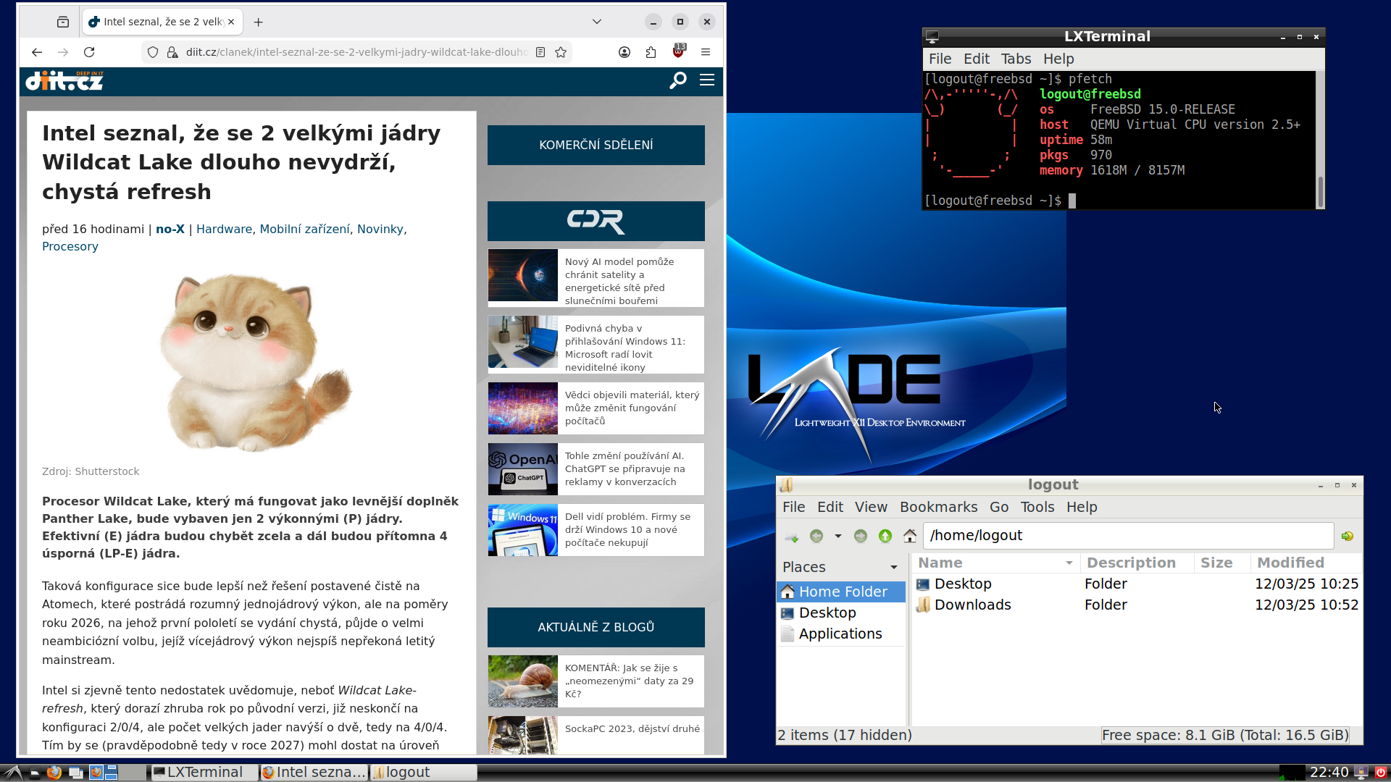Toggle the diit.cz hamburger site menu

coord(707,80)
